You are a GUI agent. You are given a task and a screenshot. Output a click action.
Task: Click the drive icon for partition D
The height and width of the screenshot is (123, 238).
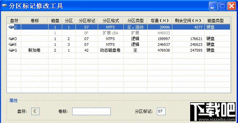click(x=11, y=39)
